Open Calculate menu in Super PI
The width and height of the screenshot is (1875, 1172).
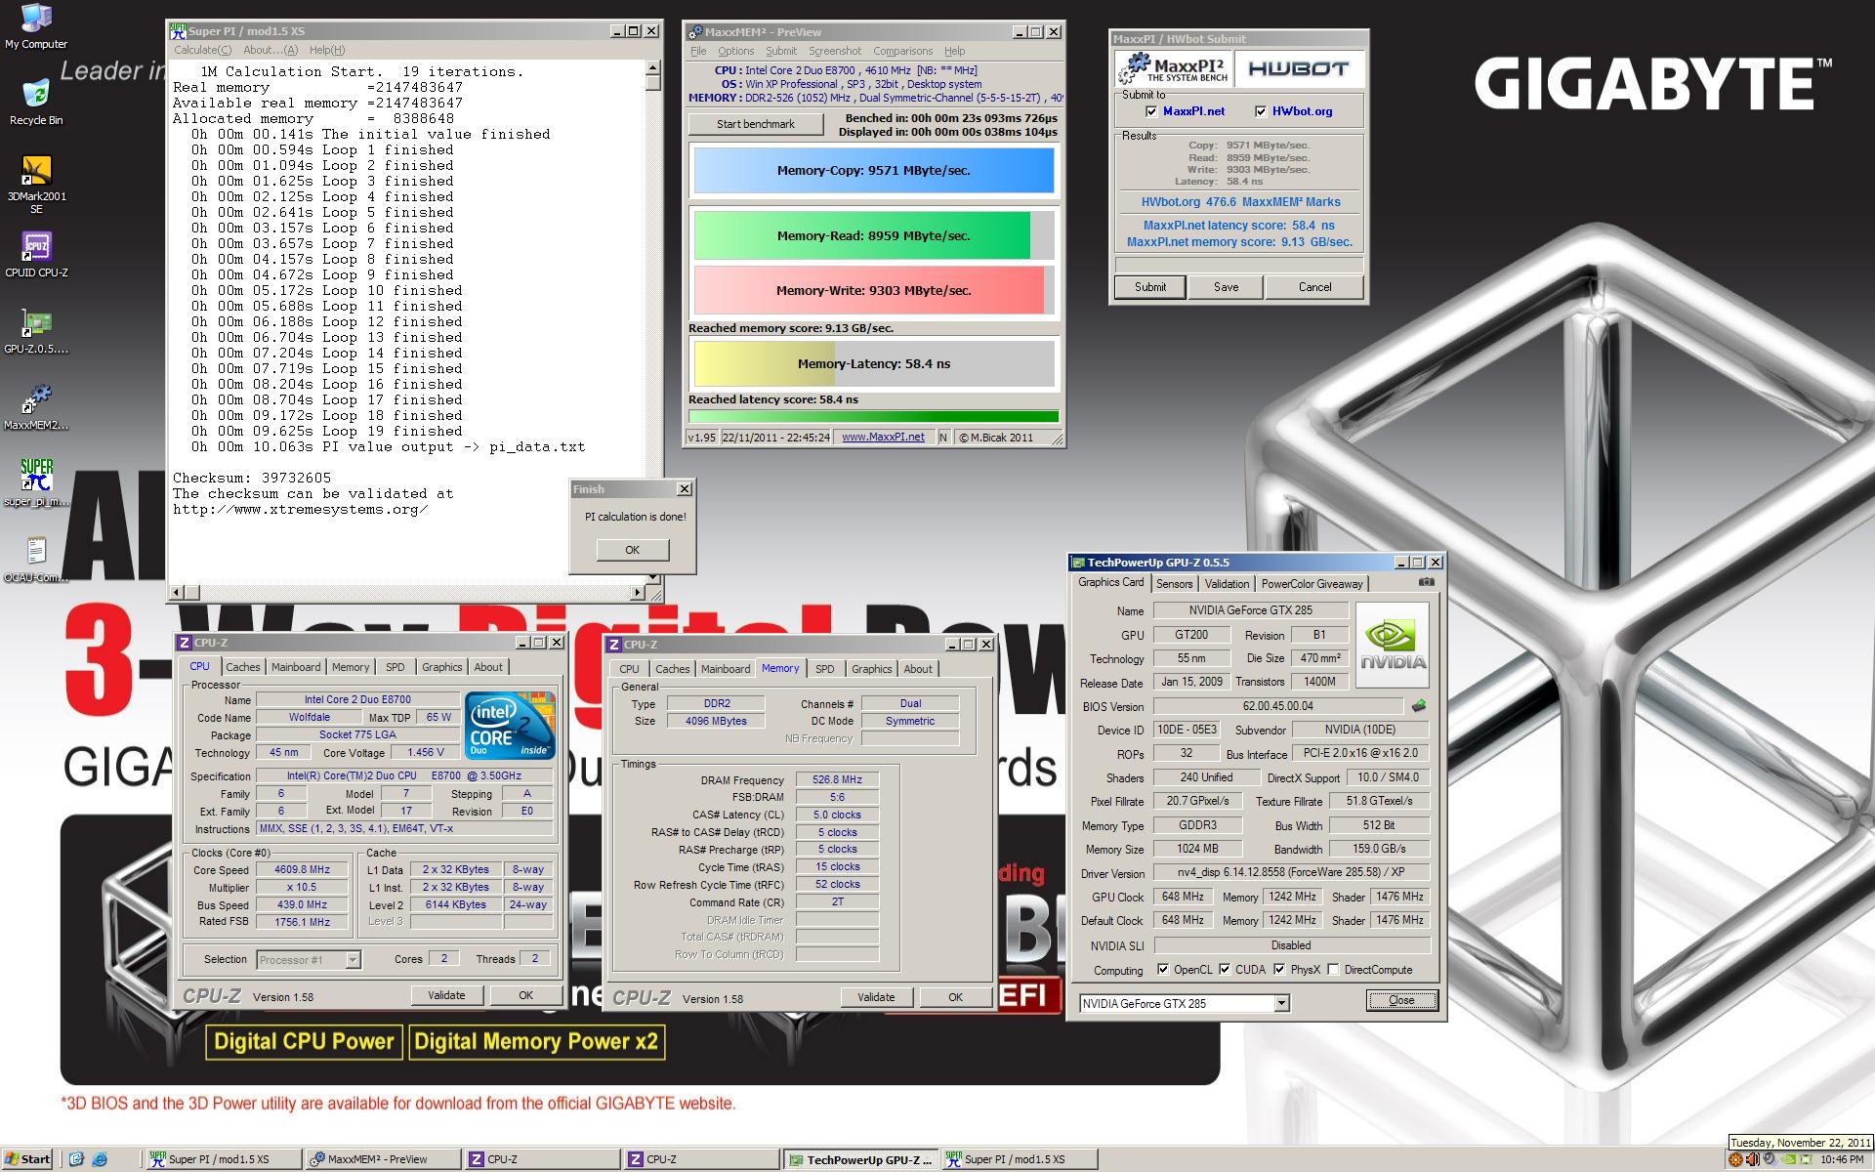click(202, 50)
